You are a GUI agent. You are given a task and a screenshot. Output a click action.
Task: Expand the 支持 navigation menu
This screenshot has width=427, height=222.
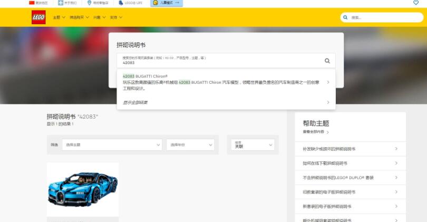[x=116, y=17]
